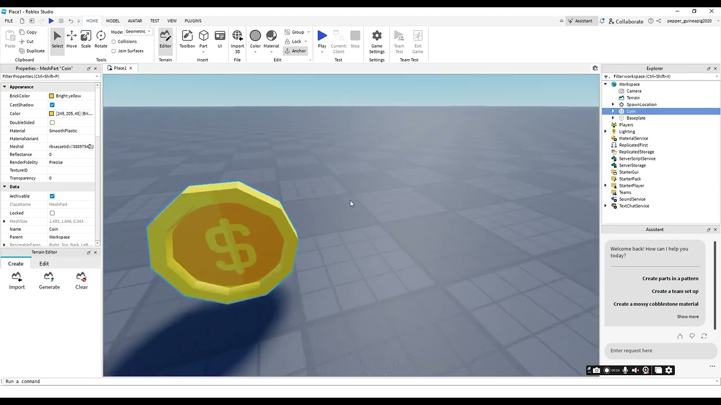Expand the Lighting node

pos(606,132)
